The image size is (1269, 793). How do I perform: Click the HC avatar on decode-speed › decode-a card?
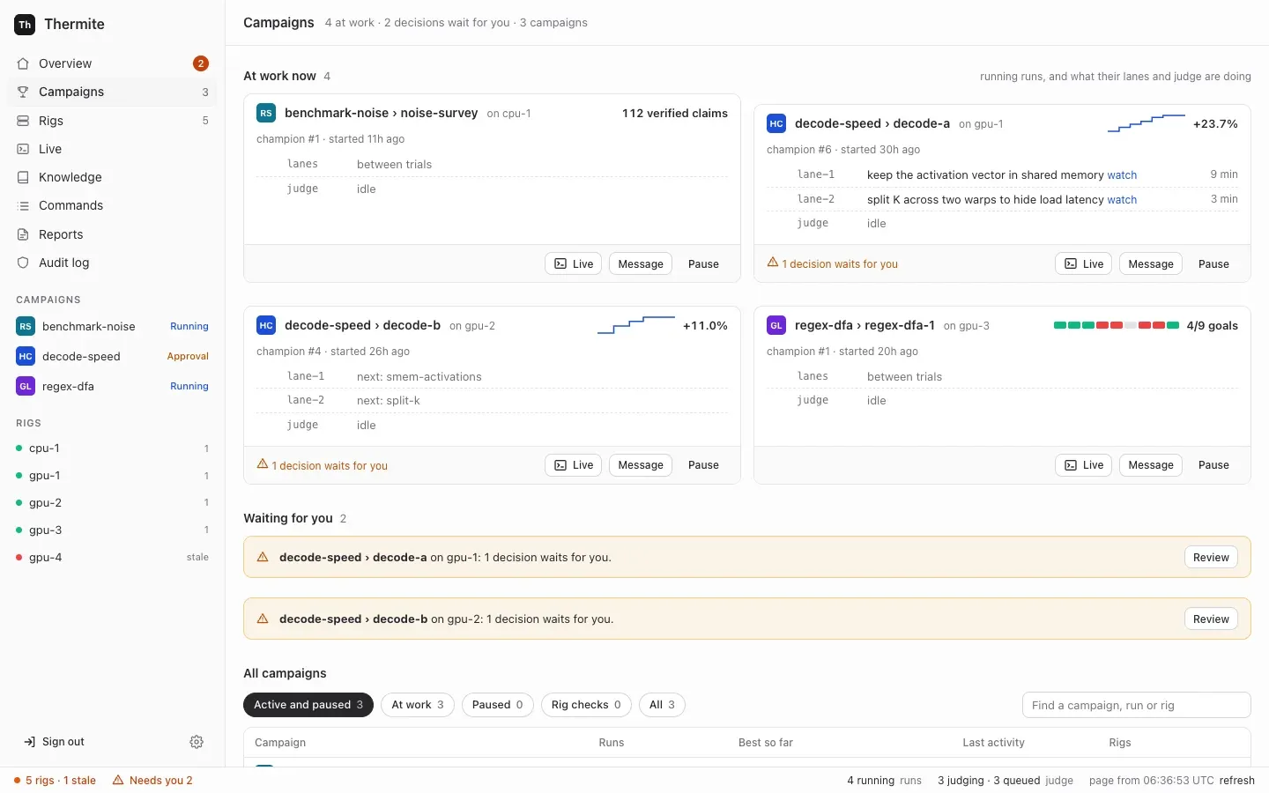coord(776,123)
